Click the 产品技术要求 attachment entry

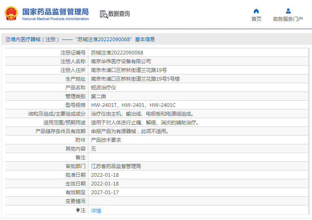pyautogui.click(x=106, y=140)
